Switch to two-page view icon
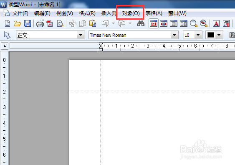This screenshot has height=165, width=235. 184,23
